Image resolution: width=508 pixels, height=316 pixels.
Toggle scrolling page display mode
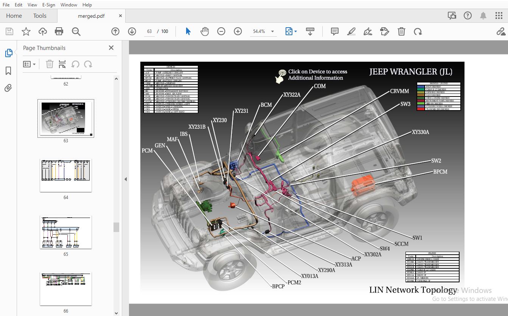click(310, 31)
